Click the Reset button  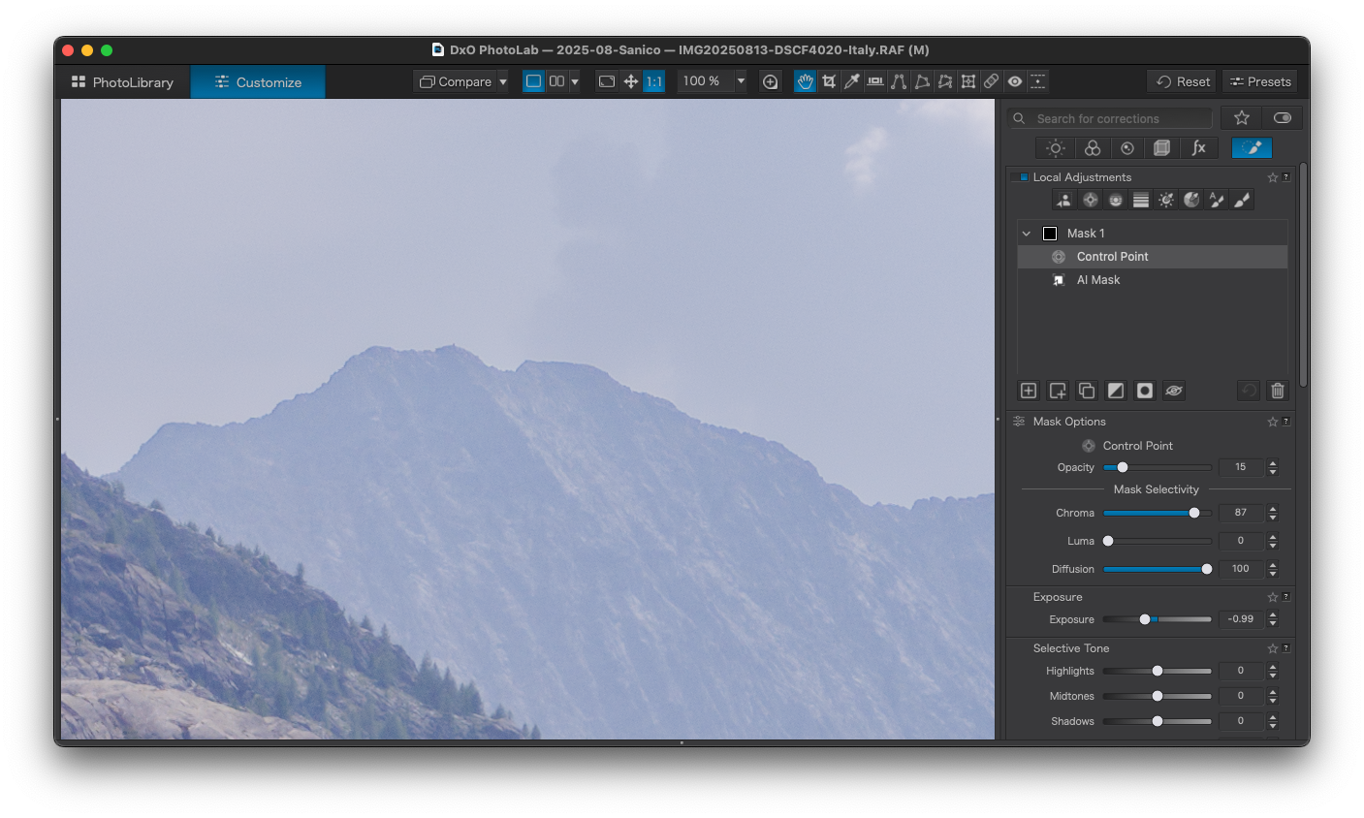point(1183,81)
